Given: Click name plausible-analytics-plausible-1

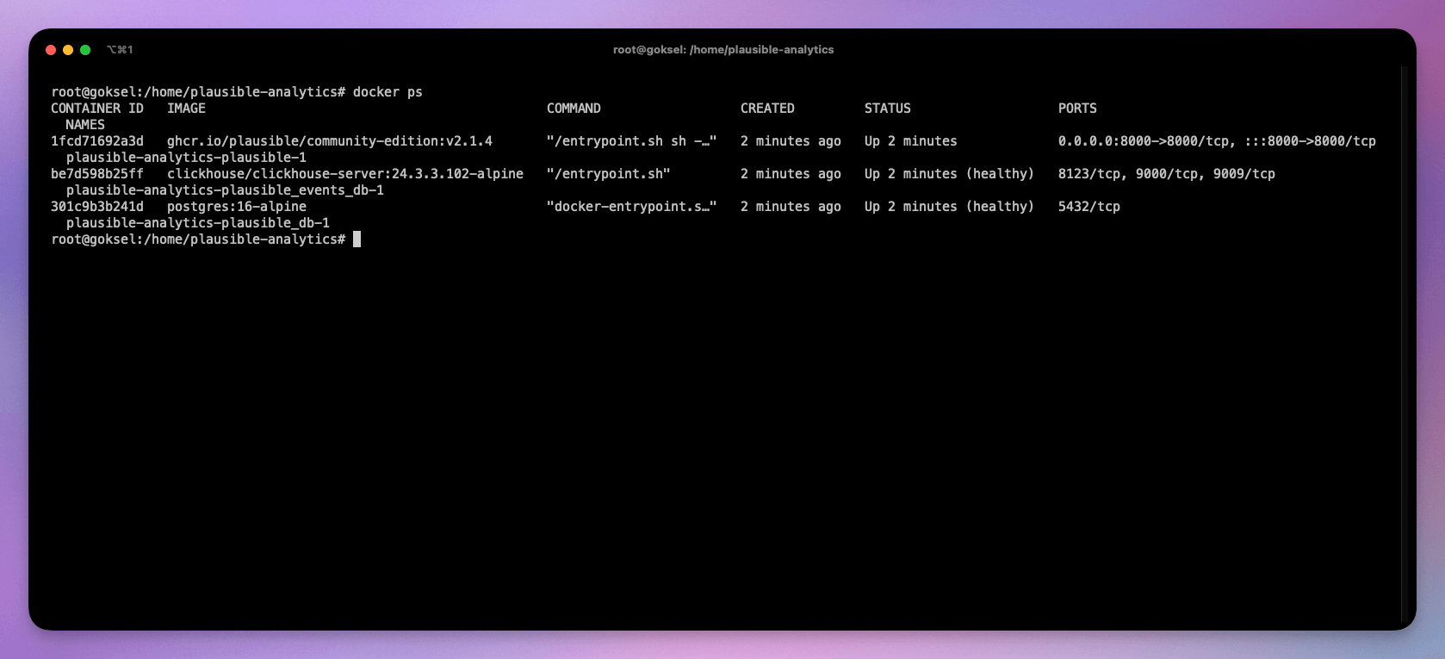Looking at the screenshot, I should point(186,158).
